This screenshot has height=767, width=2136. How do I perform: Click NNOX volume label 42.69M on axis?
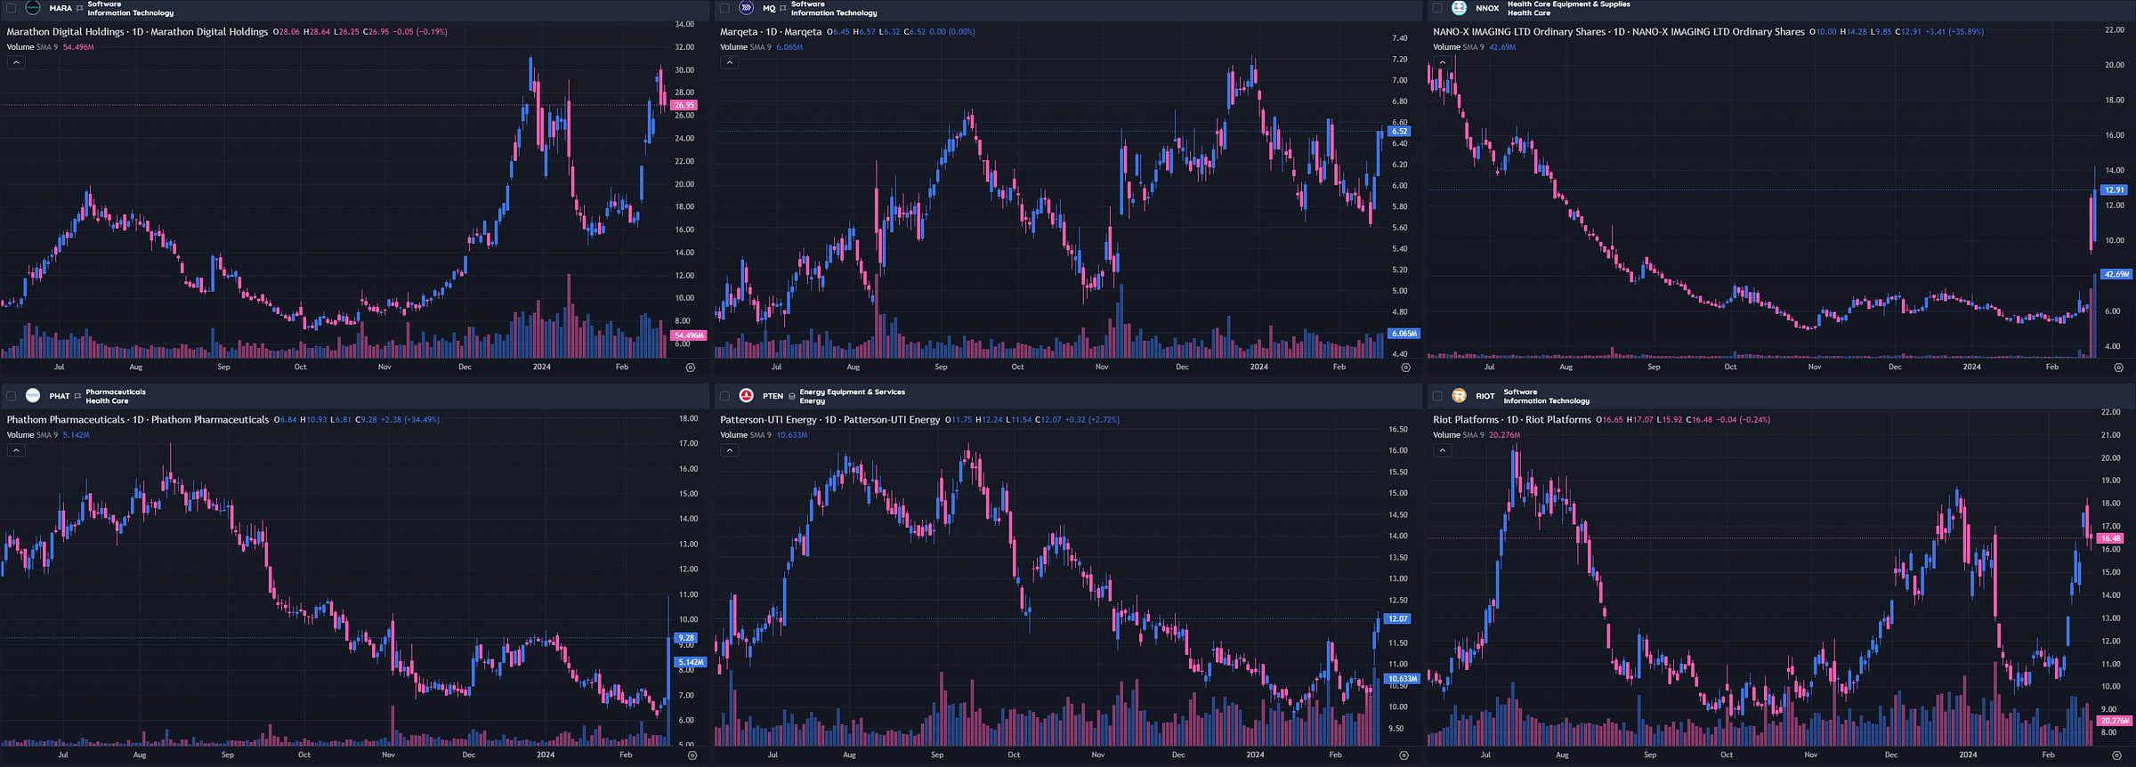click(x=2116, y=274)
